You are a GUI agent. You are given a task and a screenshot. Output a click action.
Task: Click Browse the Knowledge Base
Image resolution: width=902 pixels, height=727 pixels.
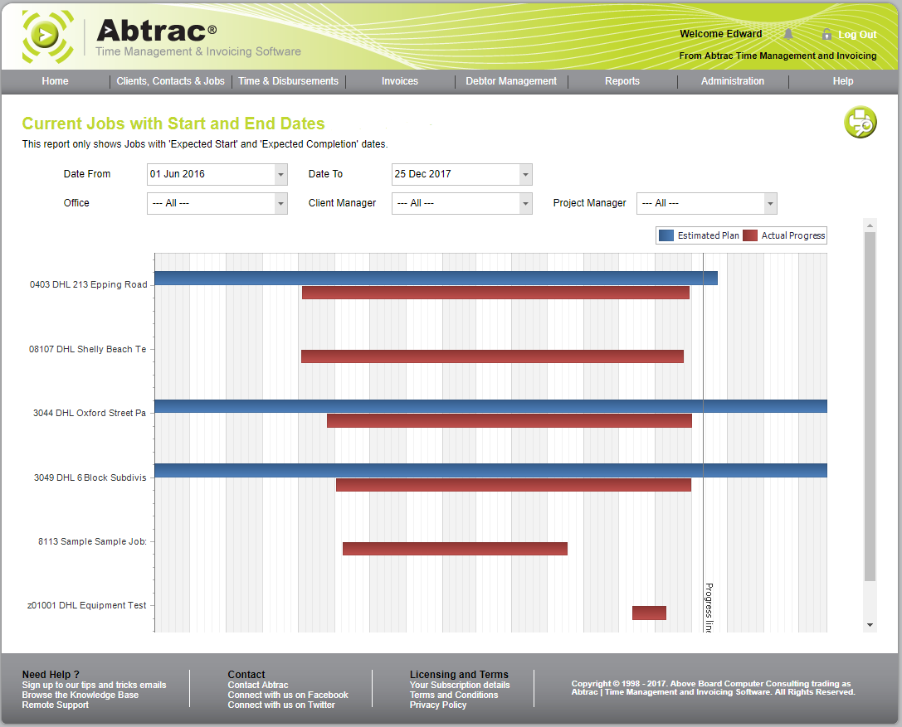pyautogui.click(x=80, y=695)
